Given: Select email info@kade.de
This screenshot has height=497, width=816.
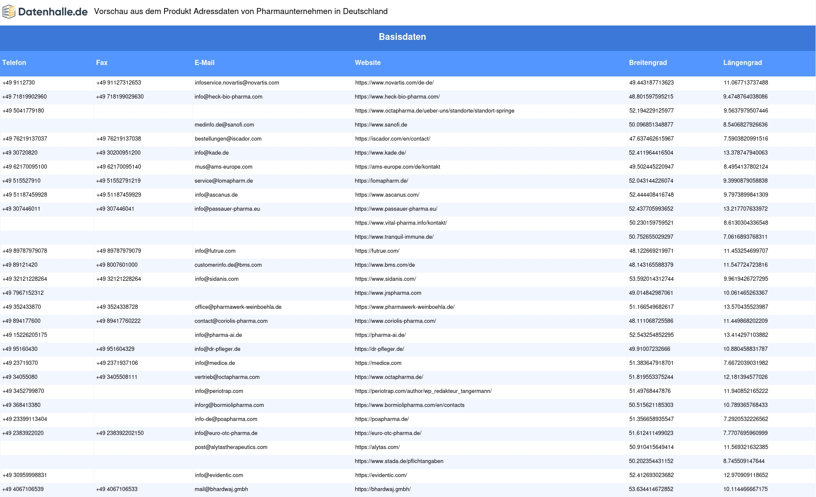Looking at the screenshot, I should tap(212, 153).
